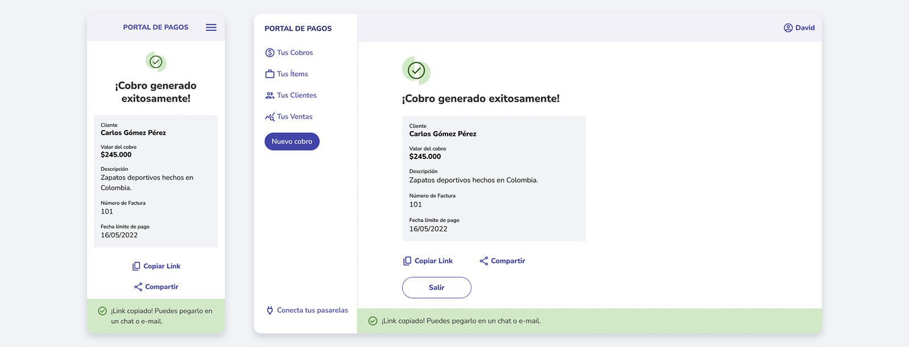
Task: Go to Tus Clientes section
Action: pos(297,95)
